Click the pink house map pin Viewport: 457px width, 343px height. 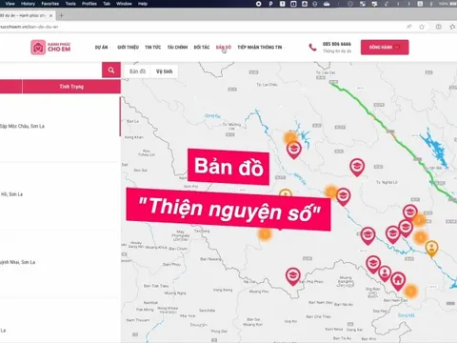click(x=398, y=281)
